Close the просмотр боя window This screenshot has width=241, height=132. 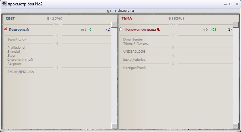pyautogui.click(x=237, y=4)
